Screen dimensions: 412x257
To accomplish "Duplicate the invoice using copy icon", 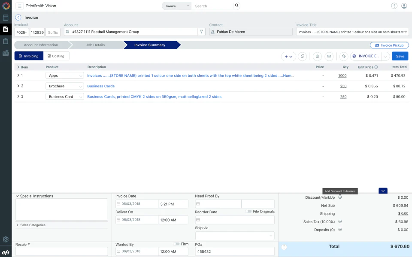I will (x=302, y=56).
